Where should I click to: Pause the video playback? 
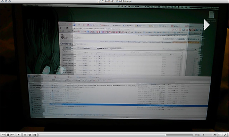tap(8, 135)
